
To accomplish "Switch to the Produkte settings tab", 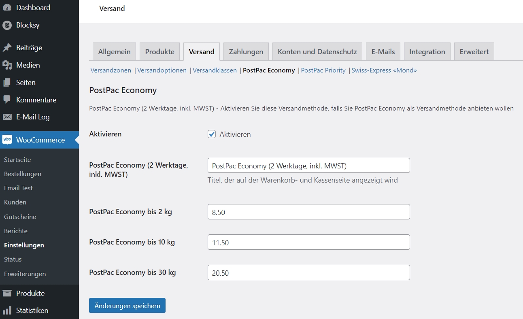I will [x=159, y=51].
